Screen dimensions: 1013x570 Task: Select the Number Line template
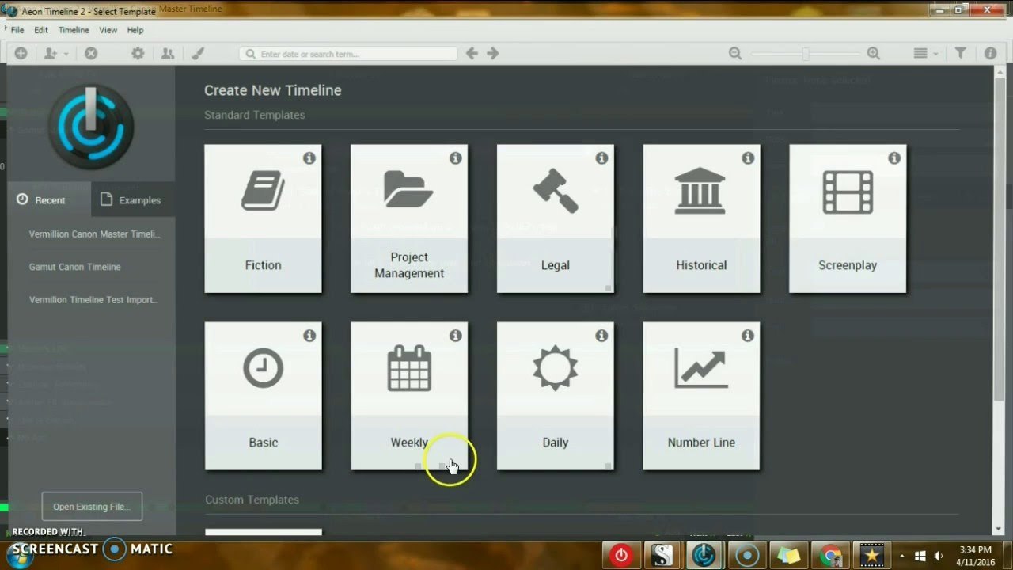pyautogui.click(x=701, y=396)
